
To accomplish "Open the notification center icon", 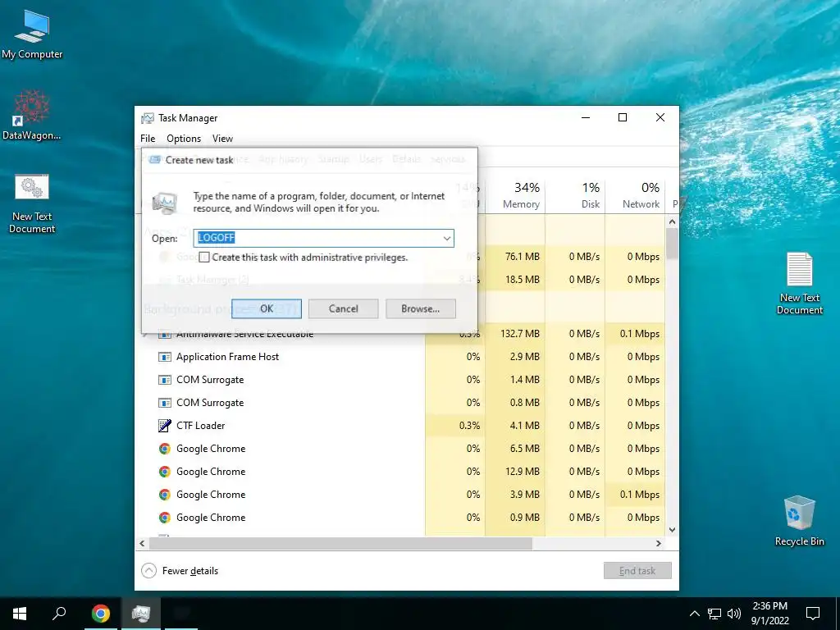I will [x=813, y=614].
